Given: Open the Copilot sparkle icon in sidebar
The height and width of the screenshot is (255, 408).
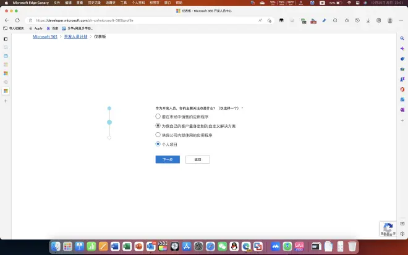Looking at the screenshot, I should (402, 49).
